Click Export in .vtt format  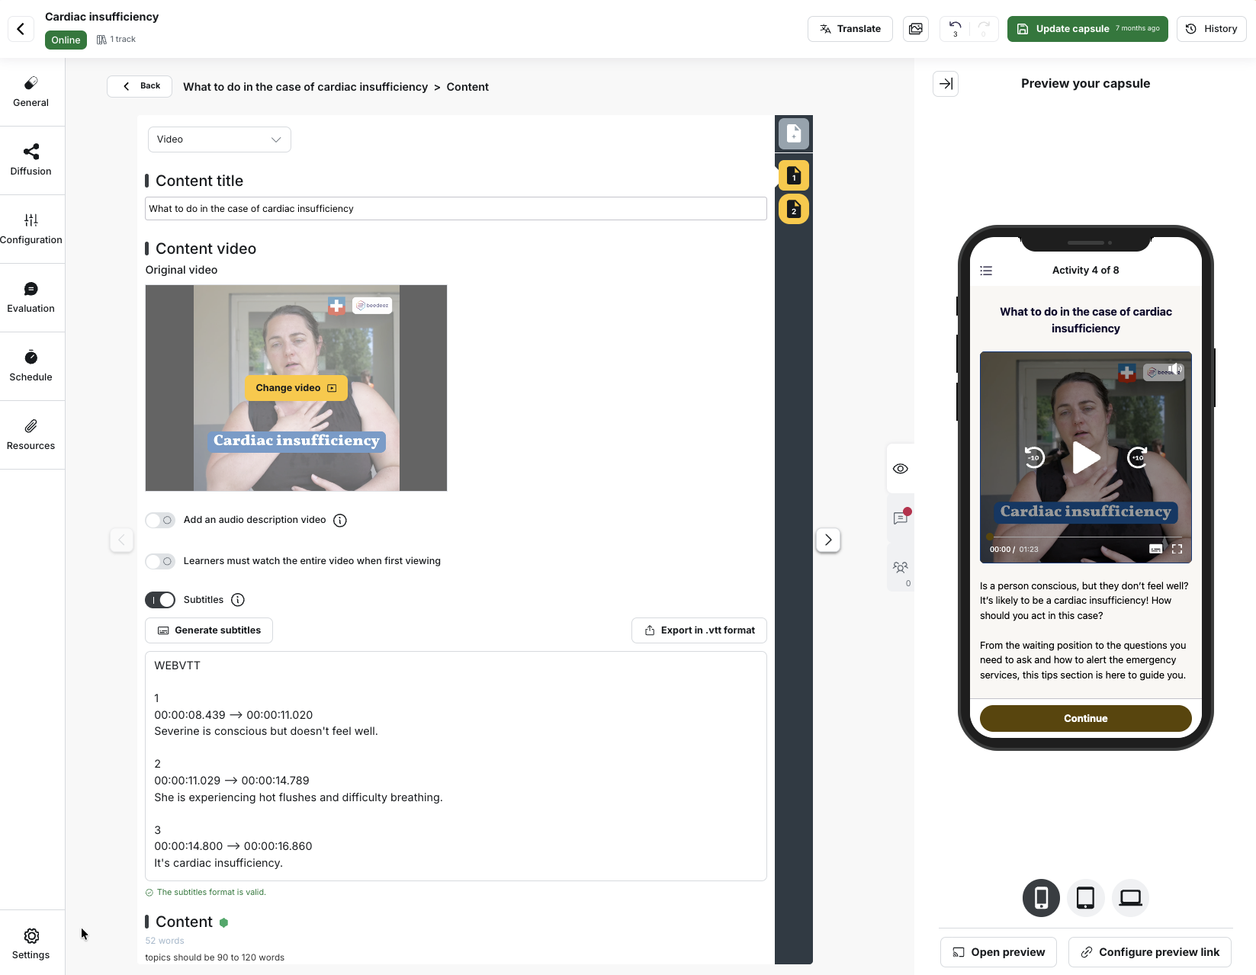tap(699, 630)
